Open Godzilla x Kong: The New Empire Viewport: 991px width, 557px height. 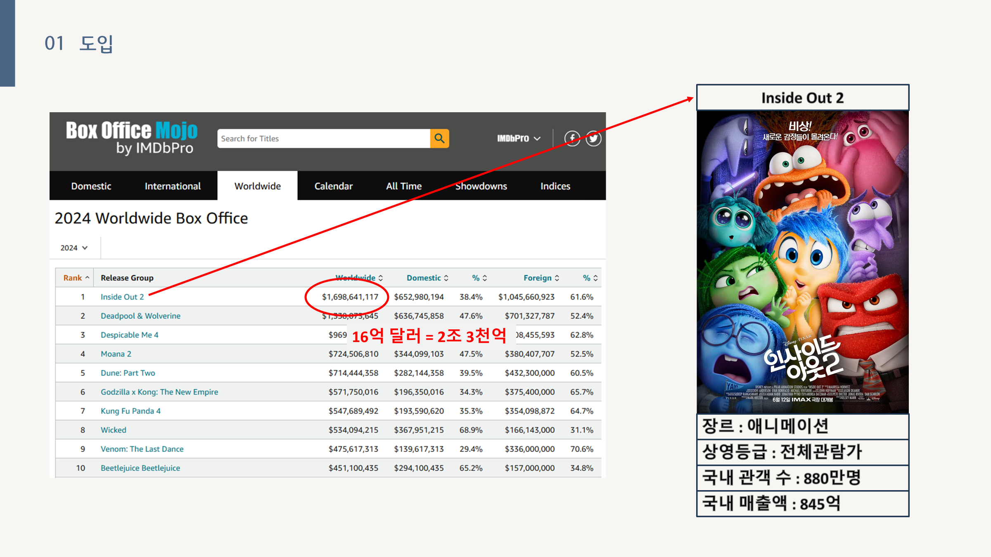click(159, 392)
